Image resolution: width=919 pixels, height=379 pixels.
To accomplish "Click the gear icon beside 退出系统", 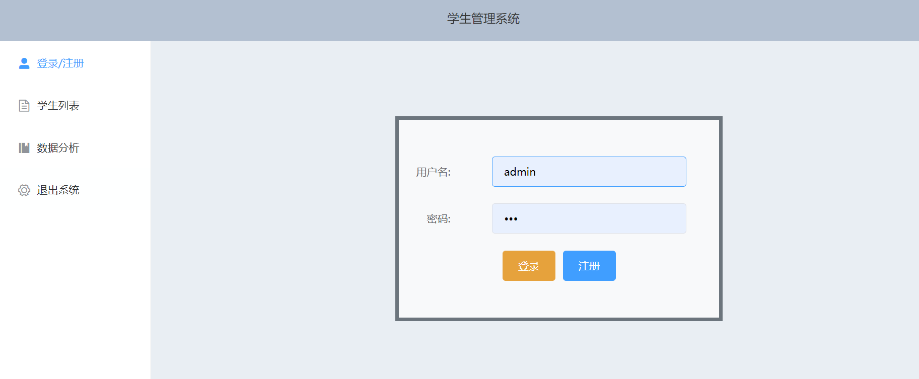I will [x=24, y=190].
